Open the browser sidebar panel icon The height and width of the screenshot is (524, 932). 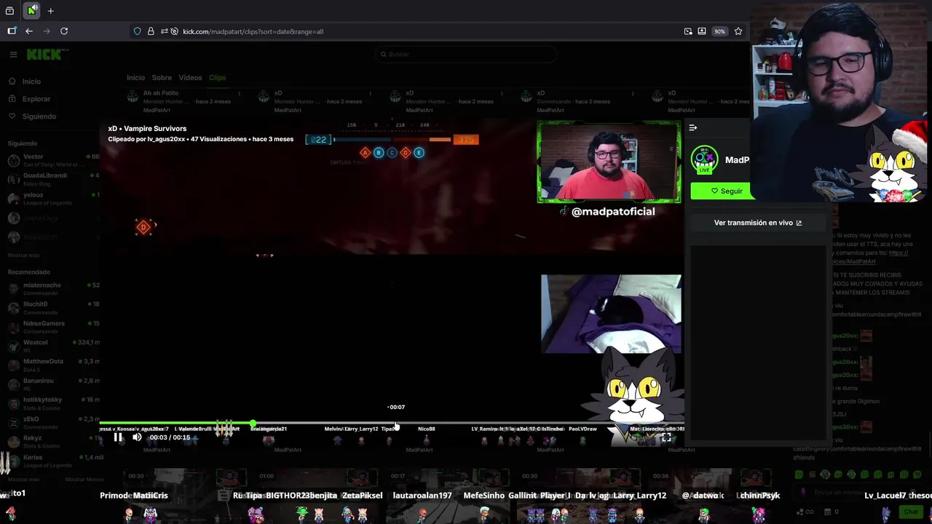click(12, 31)
